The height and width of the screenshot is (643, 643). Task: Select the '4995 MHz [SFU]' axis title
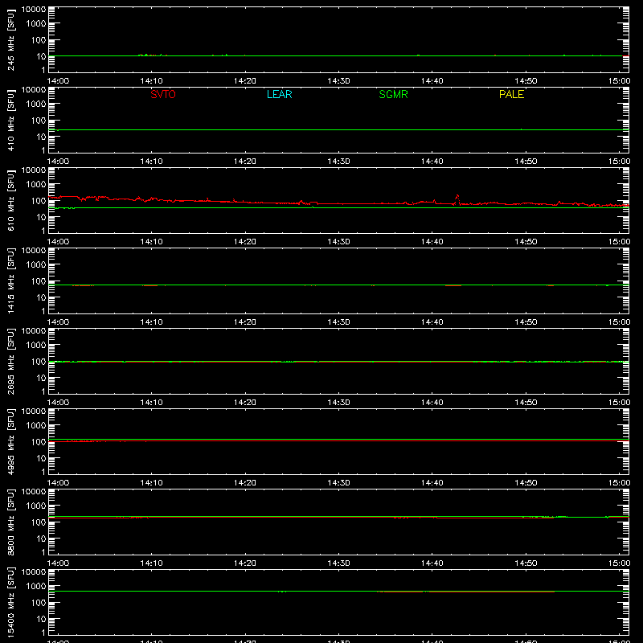pos(10,441)
